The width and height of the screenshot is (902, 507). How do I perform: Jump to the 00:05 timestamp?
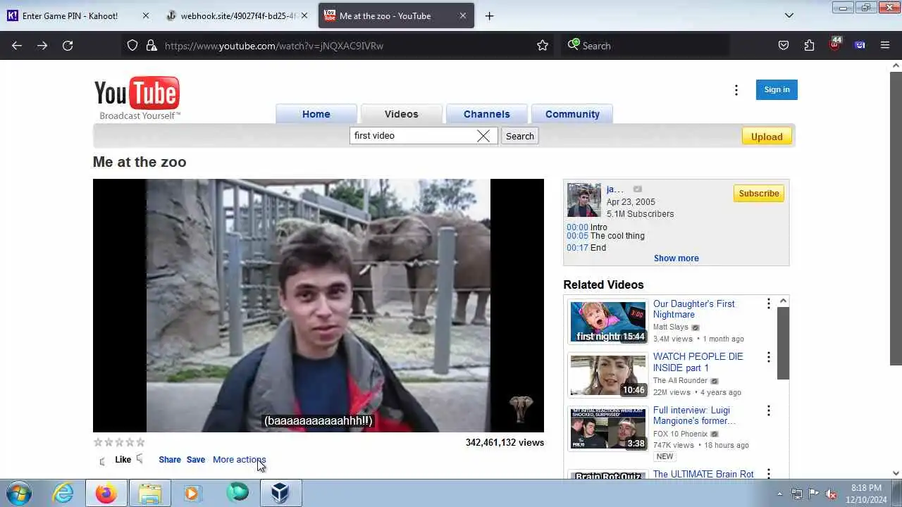pos(577,236)
